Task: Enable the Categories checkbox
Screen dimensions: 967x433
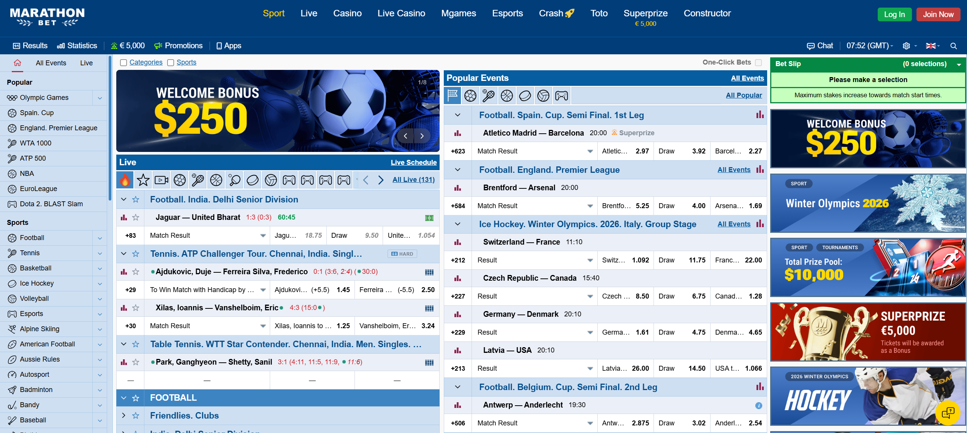Action: (x=123, y=63)
